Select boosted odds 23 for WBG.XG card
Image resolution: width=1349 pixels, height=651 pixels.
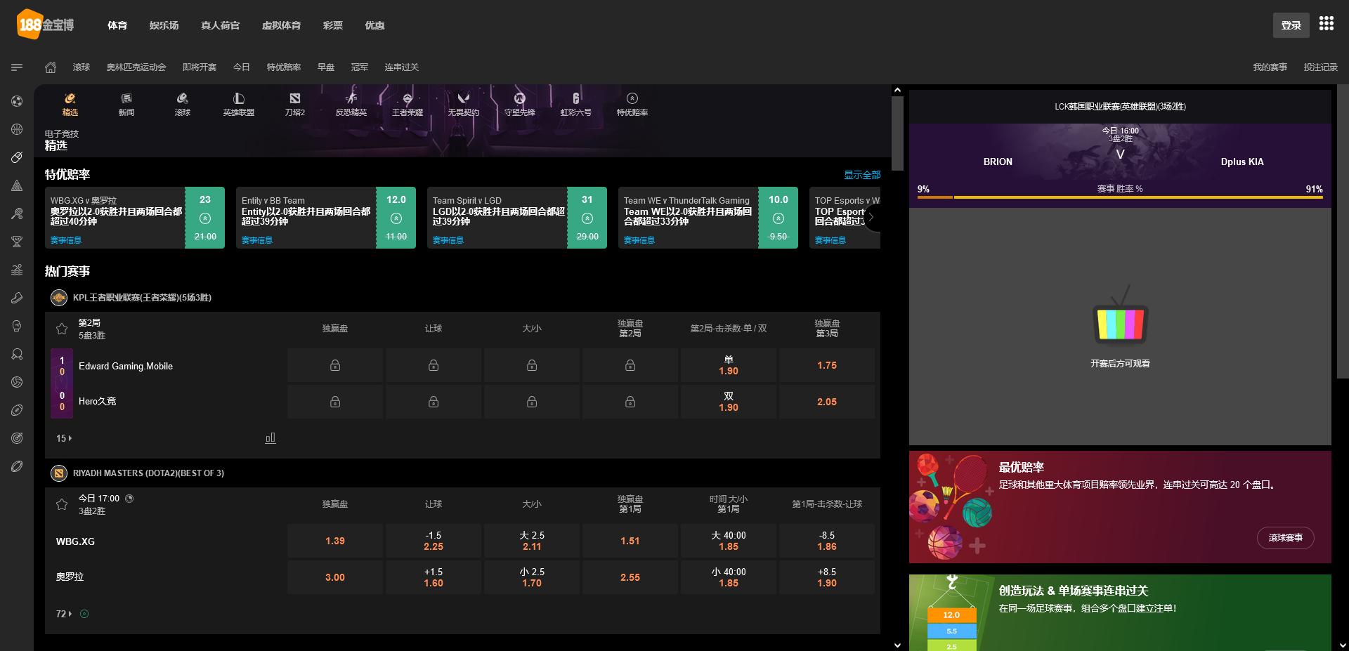(x=205, y=218)
